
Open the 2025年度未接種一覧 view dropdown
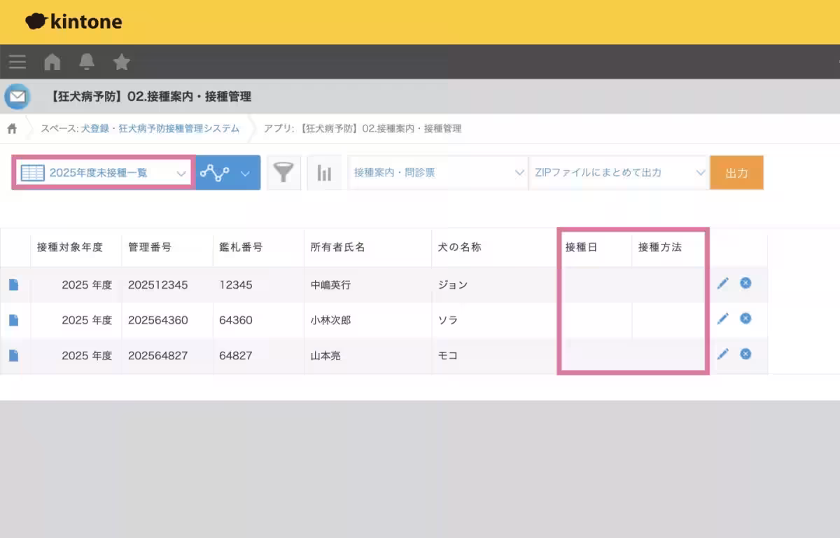coord(104,172)
